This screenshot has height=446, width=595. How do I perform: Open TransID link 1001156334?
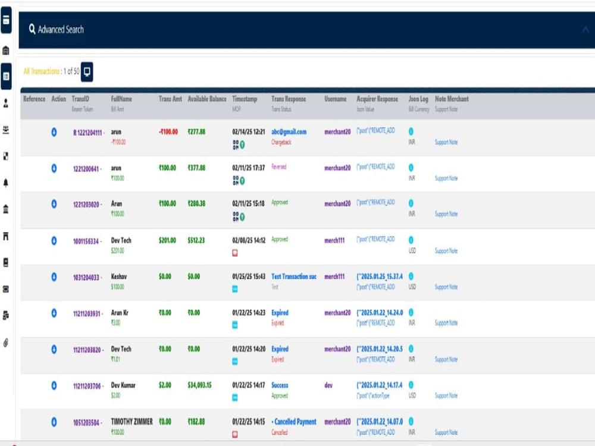[x=86, y=241]
